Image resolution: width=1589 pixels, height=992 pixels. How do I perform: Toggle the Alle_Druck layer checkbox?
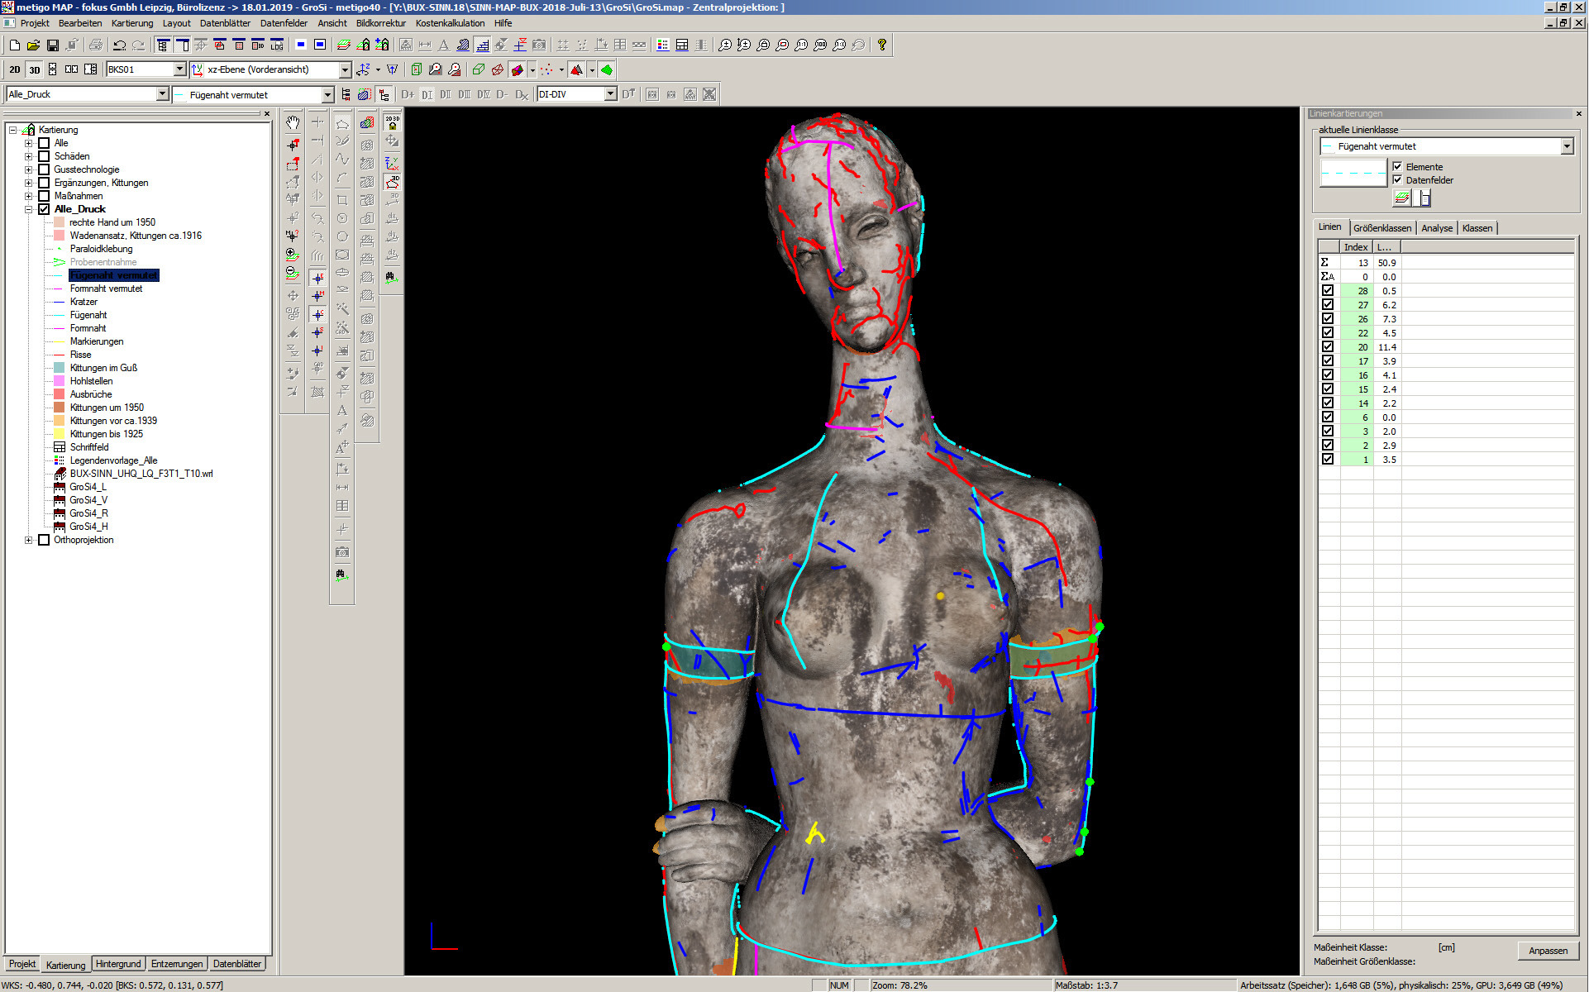(44, 209)
